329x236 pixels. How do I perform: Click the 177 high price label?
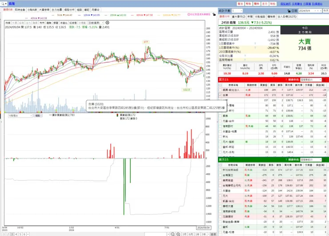pos(146,42)
